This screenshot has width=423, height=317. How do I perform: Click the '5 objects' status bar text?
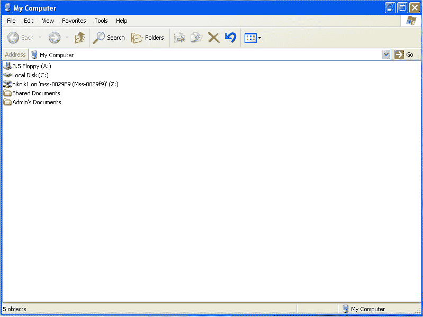(x=15, y=309)
